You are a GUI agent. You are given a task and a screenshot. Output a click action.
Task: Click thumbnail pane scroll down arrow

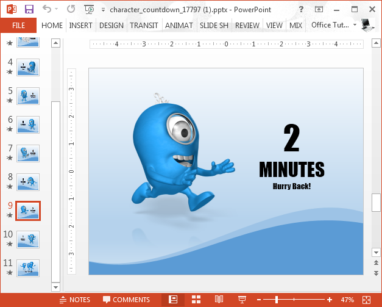56,287
